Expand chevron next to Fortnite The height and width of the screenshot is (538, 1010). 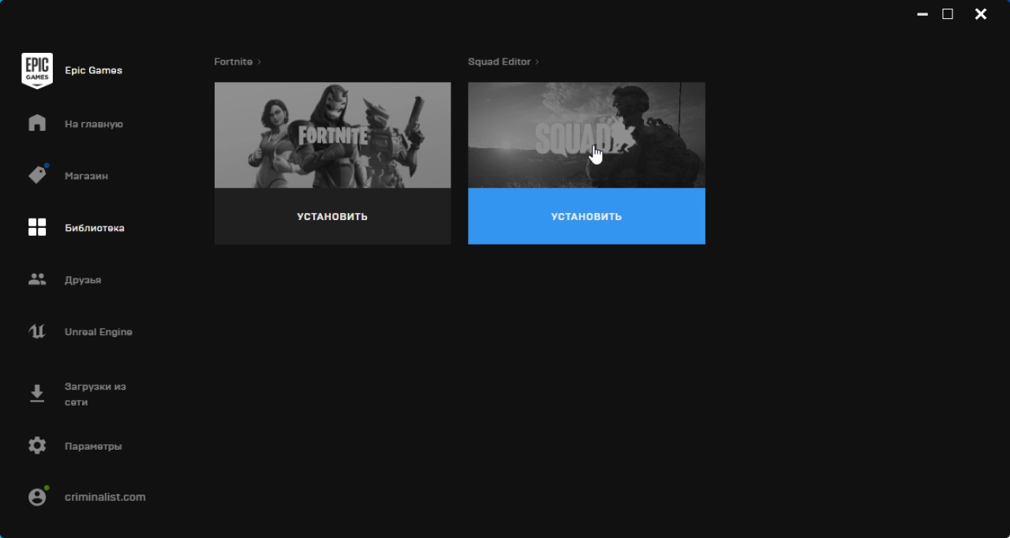coord(259,62)
